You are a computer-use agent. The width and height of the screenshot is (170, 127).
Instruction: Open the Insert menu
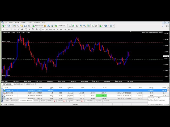pos(17,23)
